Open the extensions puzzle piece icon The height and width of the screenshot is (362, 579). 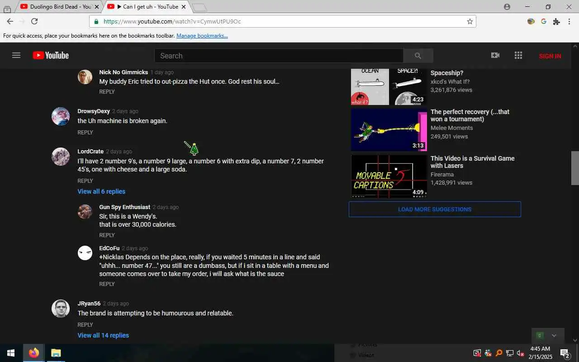[556, 21]
